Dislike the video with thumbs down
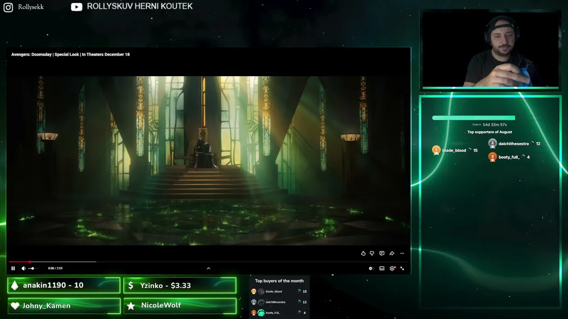Screen dimensions: 568x319 372,253
